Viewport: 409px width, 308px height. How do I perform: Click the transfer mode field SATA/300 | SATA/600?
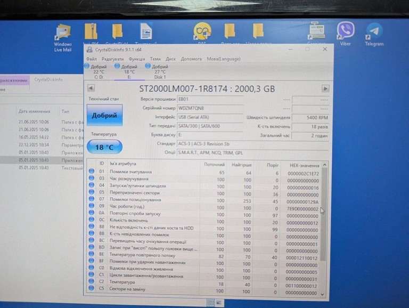[210, 126]
